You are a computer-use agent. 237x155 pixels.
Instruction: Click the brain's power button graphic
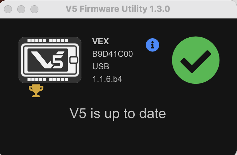click(x=74, y=60)
